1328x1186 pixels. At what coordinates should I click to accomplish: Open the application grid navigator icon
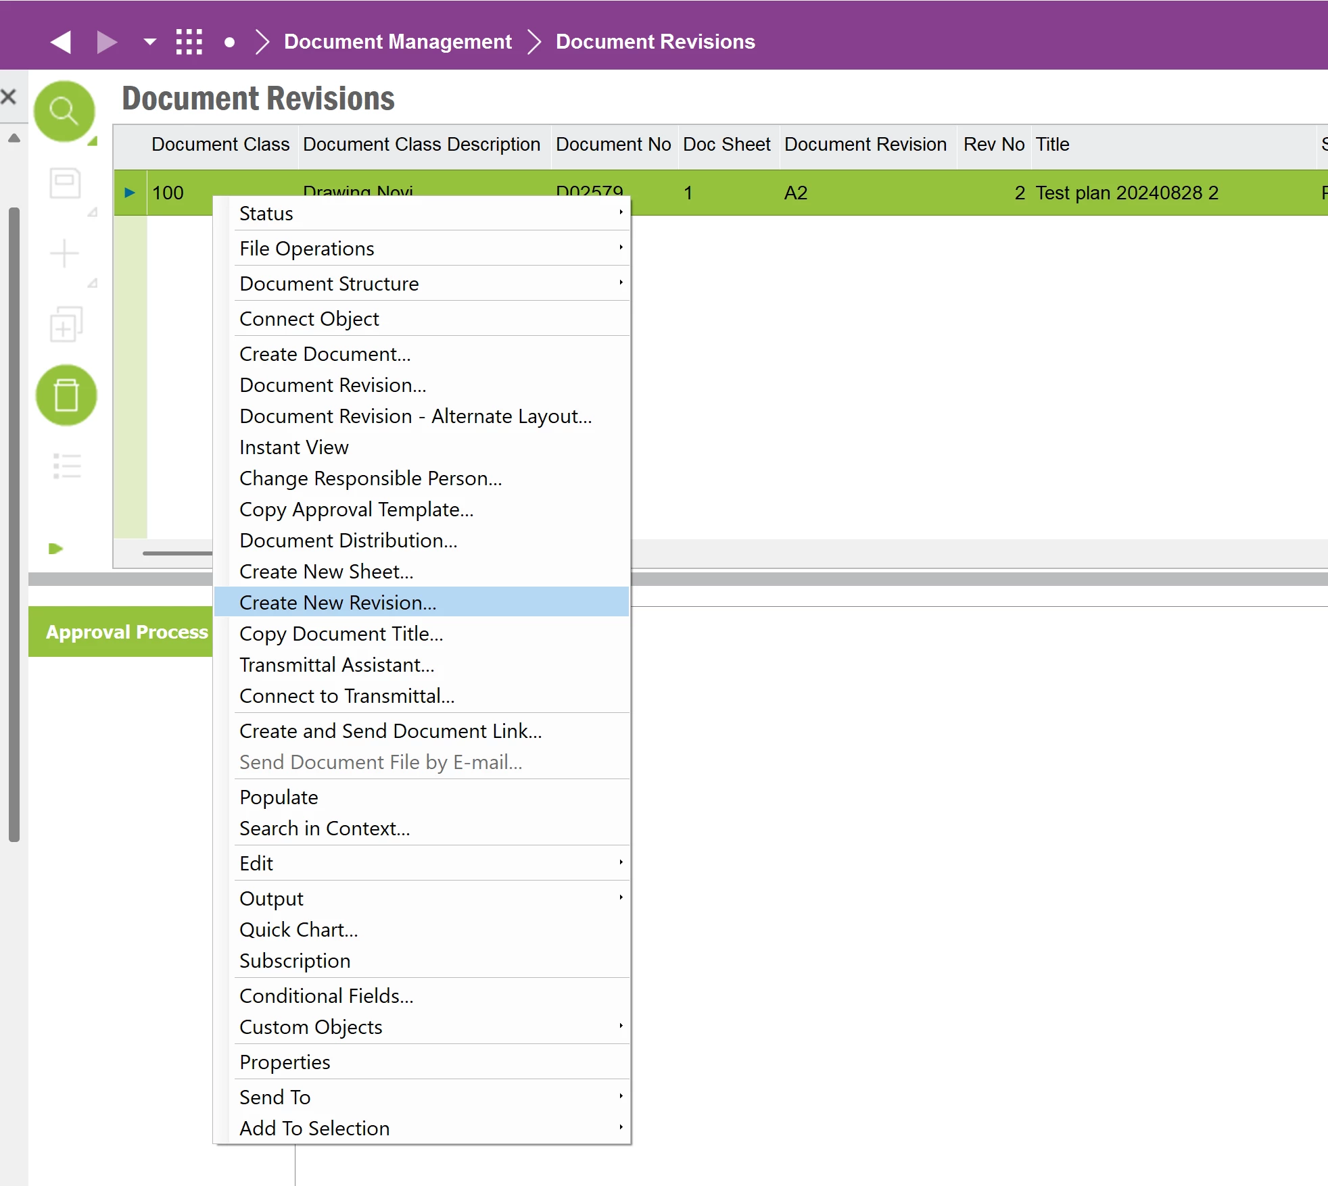189,42
